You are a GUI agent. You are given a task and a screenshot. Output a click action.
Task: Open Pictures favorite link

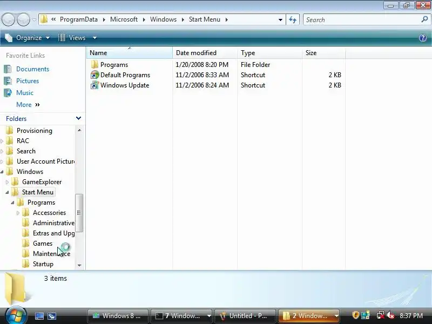click(x=28, y=81)
